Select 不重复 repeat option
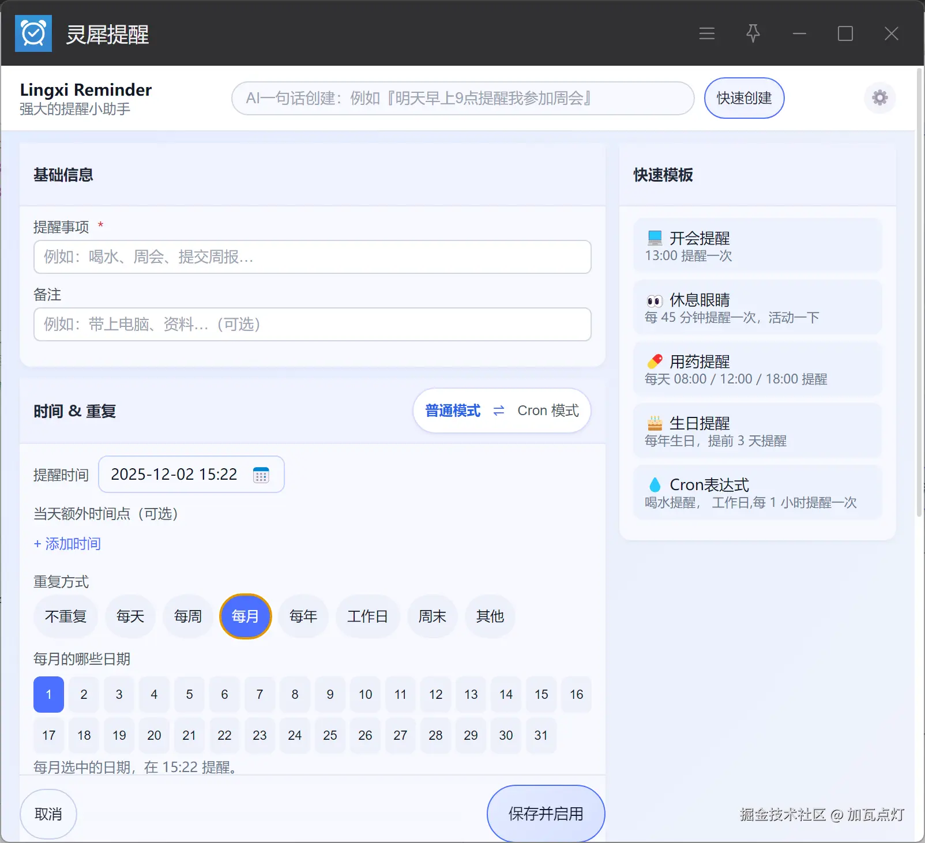Screen dimensions: 925x843 66,616
